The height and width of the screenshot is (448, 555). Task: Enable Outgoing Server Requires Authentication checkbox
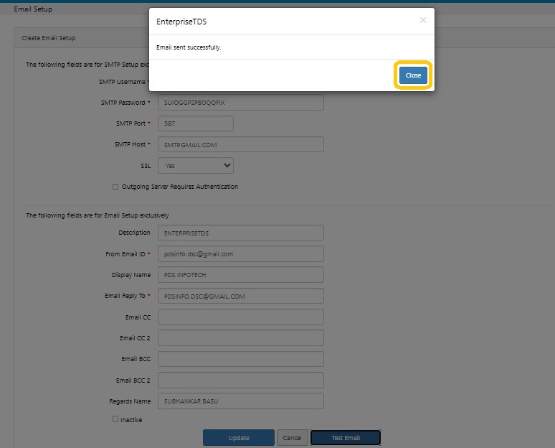pyautogui.click(x=115, y=187)
